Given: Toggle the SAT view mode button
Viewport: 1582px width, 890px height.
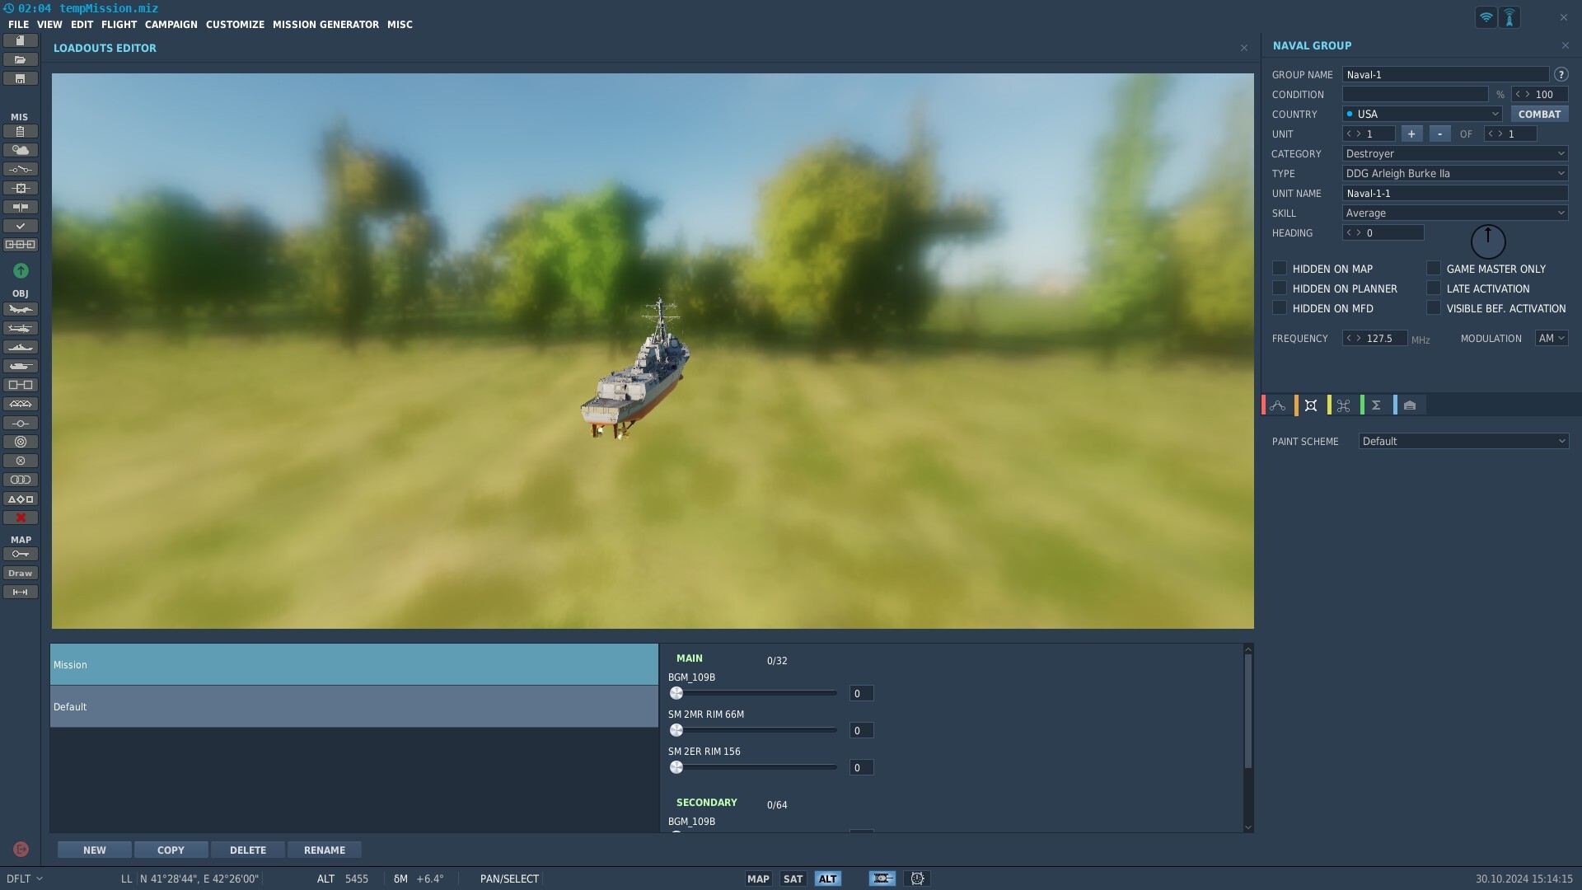Looking at the screenshot, I should tap(793, 878).
